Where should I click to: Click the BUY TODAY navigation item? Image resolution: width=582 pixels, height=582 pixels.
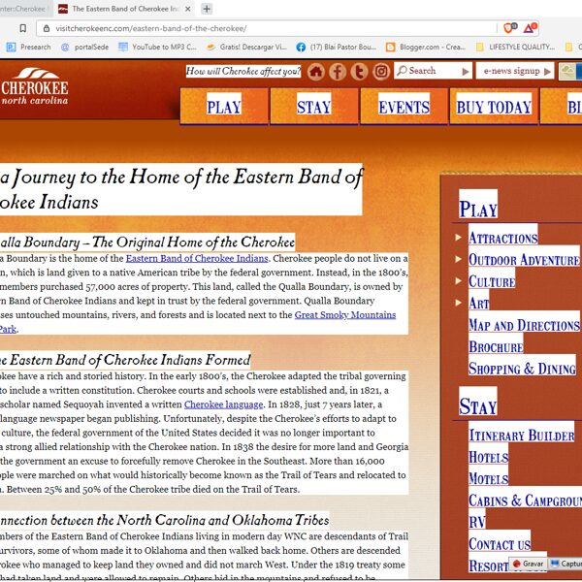click(x=494, y=107)
